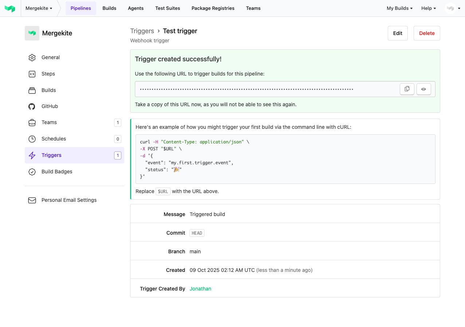Open the My Builds dropdown
The height and width of the screenshot is (327, 465).
399,8
